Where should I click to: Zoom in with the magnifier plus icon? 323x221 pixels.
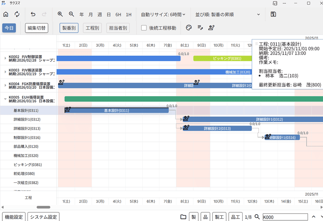tap(60, 14)
